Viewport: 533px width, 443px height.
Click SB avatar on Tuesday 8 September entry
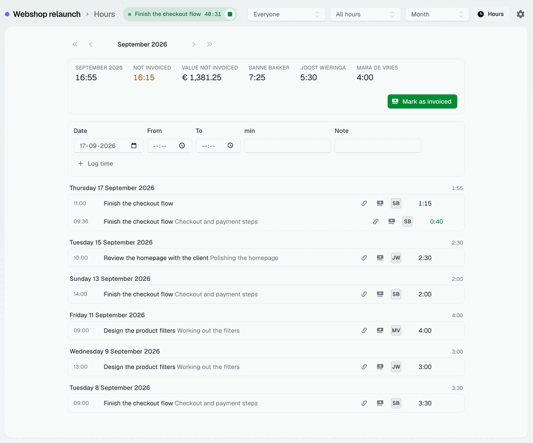pos(396,403)
